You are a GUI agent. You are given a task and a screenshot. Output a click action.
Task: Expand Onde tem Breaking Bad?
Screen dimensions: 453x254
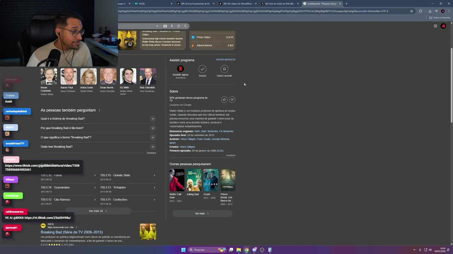tap(98, 147)
